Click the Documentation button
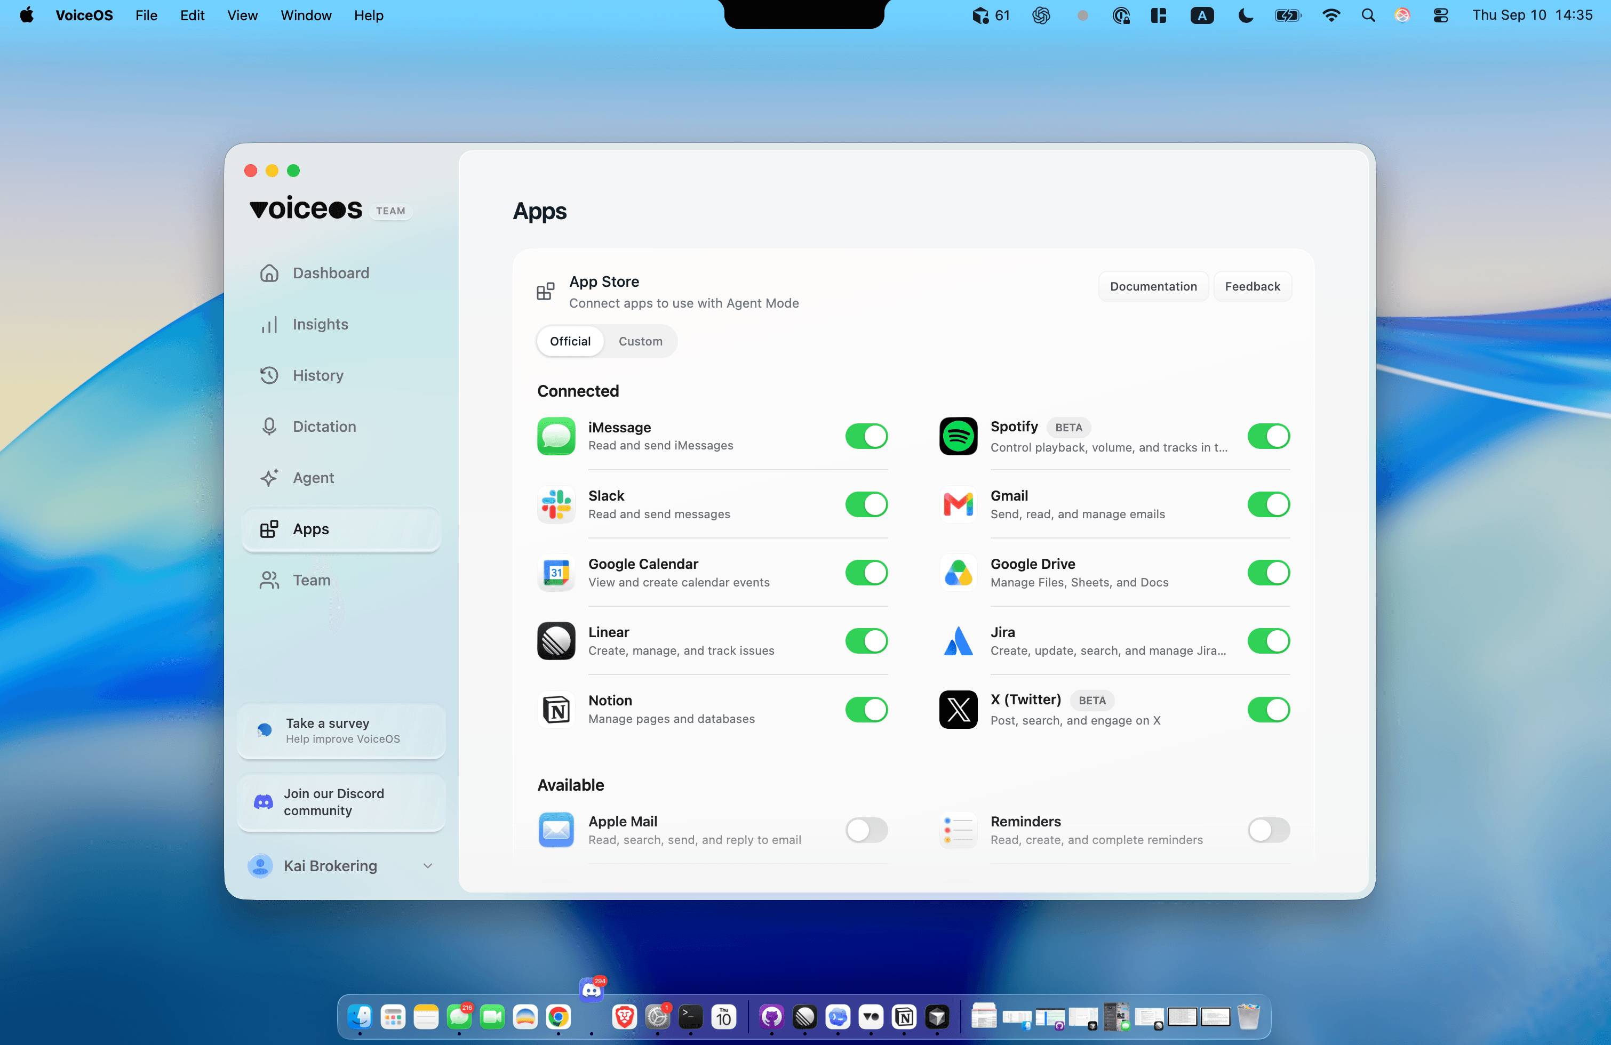 [1153, 286]
